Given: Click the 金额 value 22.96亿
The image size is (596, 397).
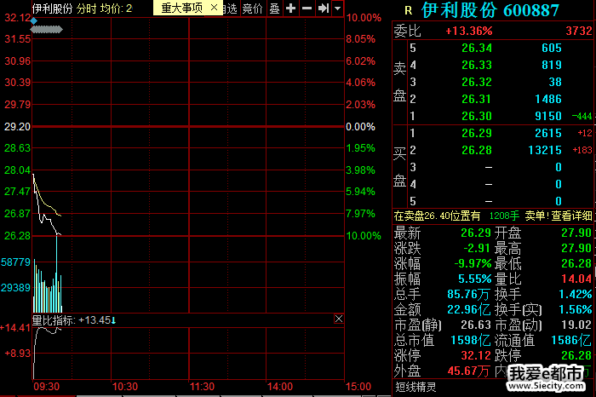Looking at the screenshot, I should 469,309.
